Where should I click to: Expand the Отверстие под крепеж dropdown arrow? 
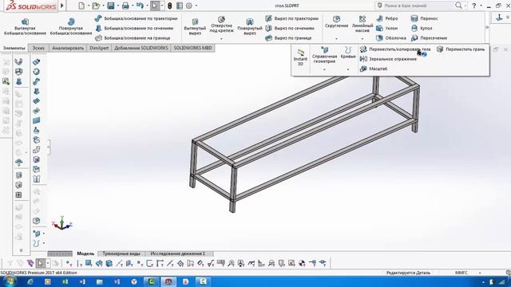[221, 39]
